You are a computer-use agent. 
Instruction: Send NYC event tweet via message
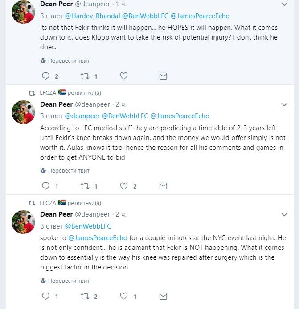pyautogui.click(x=163, y=296)
